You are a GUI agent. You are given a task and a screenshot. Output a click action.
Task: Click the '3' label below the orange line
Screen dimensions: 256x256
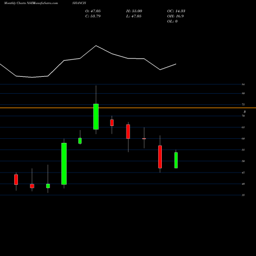click(x=245, y=112)
